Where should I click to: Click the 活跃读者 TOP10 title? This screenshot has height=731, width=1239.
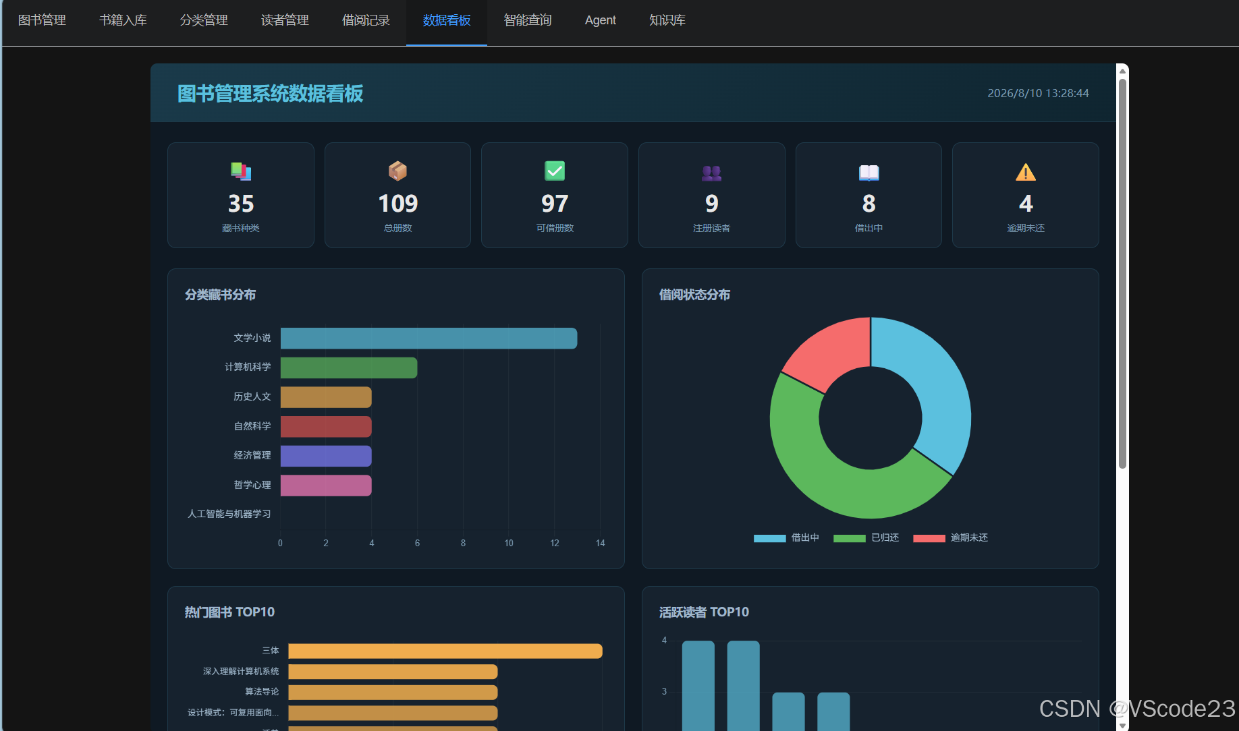tap(704, 612)
